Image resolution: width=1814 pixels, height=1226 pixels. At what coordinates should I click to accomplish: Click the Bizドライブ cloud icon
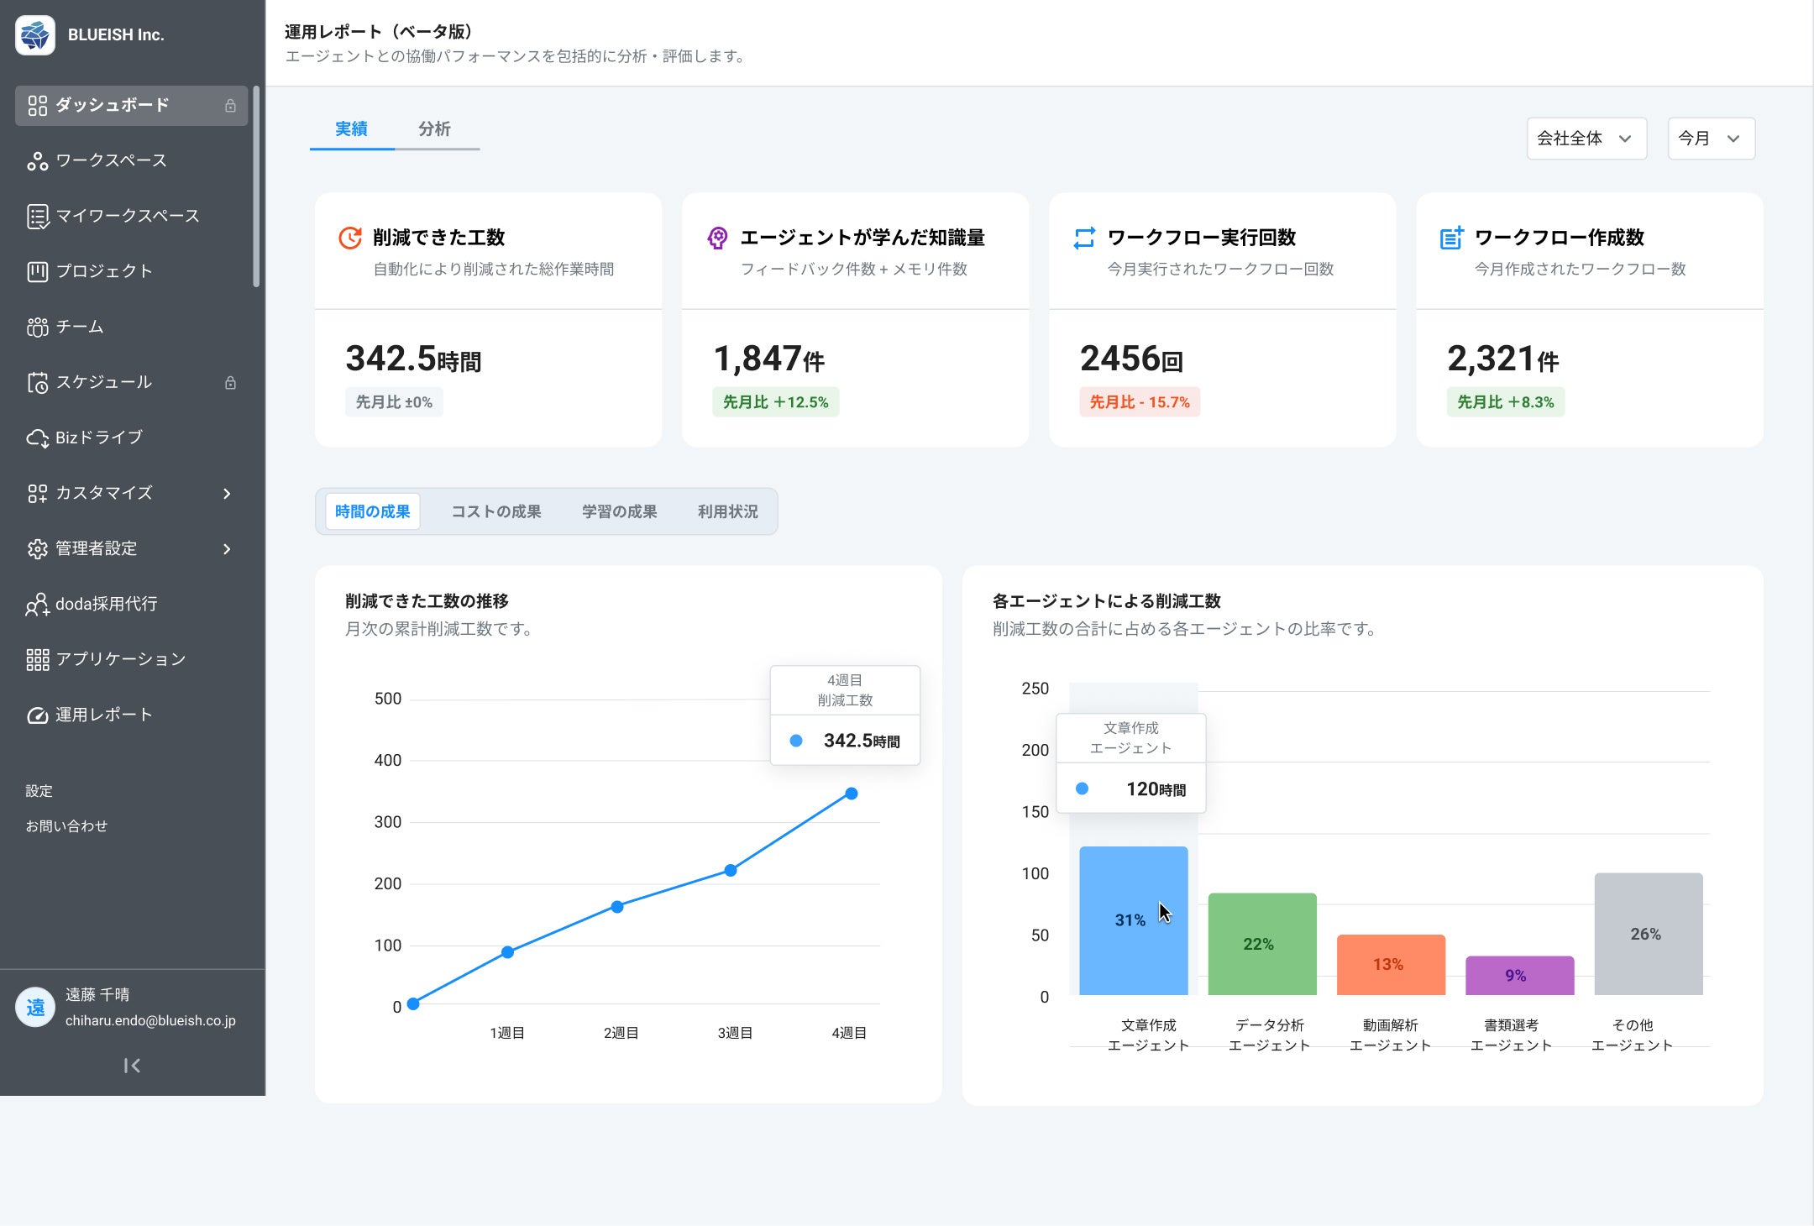point(37,438)
